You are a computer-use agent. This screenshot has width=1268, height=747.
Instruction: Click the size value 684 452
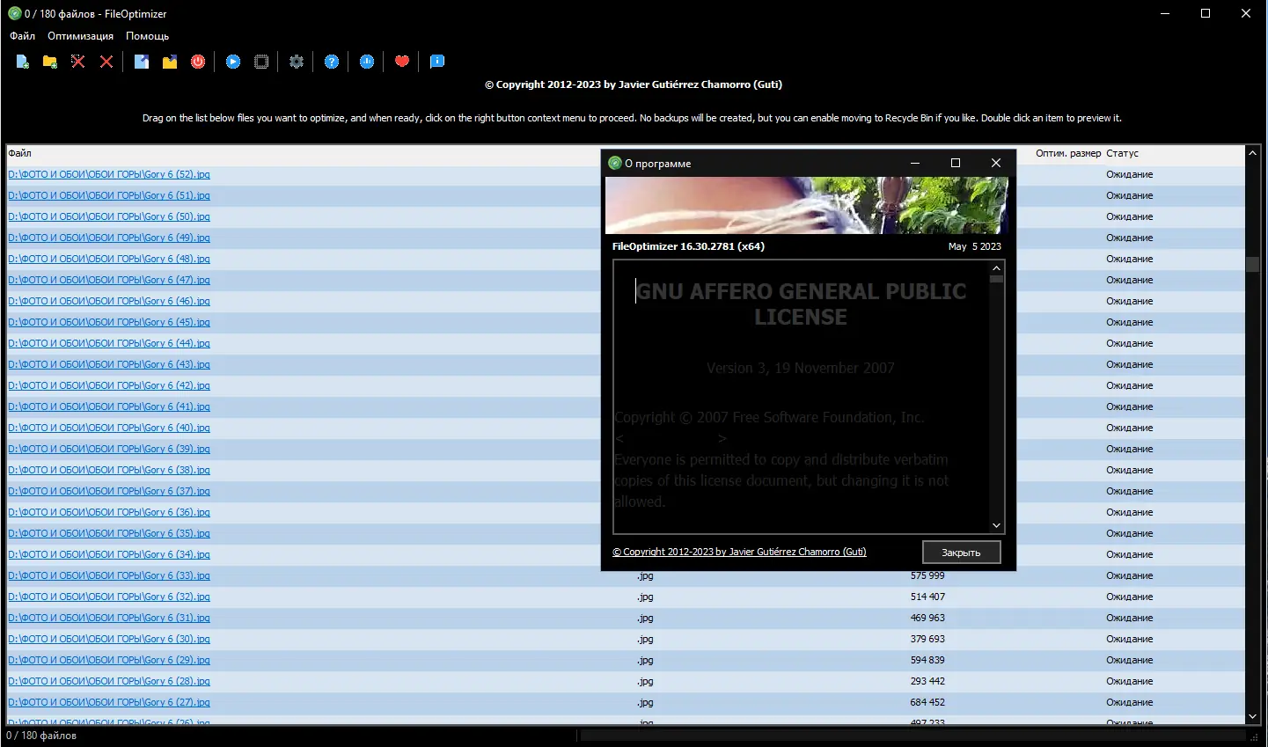coord(927,702)
